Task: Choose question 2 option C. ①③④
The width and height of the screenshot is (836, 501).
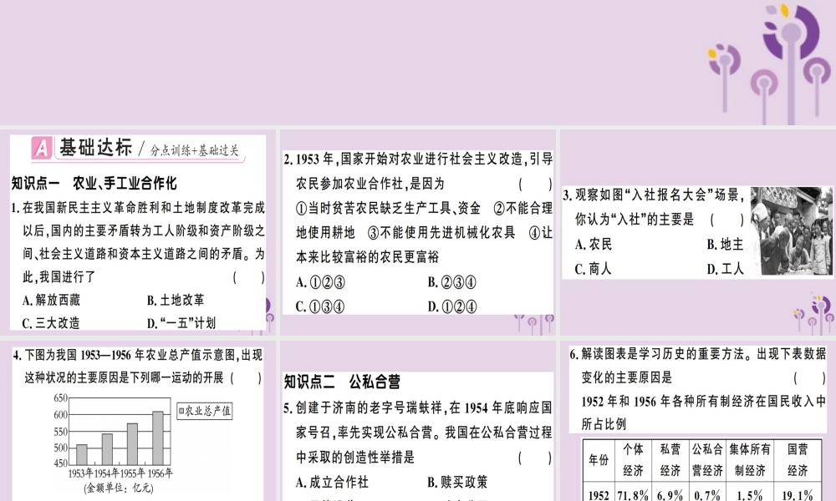Action: [x=320, y=306]
